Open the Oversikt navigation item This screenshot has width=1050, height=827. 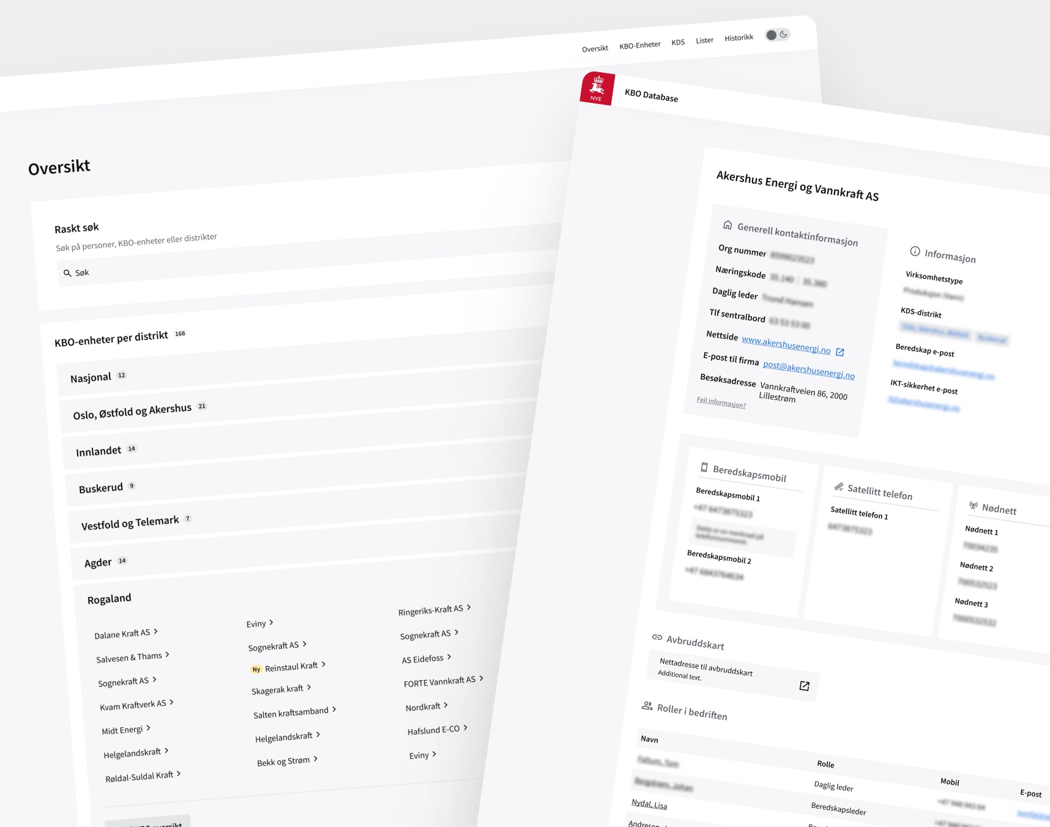point(595,48)
